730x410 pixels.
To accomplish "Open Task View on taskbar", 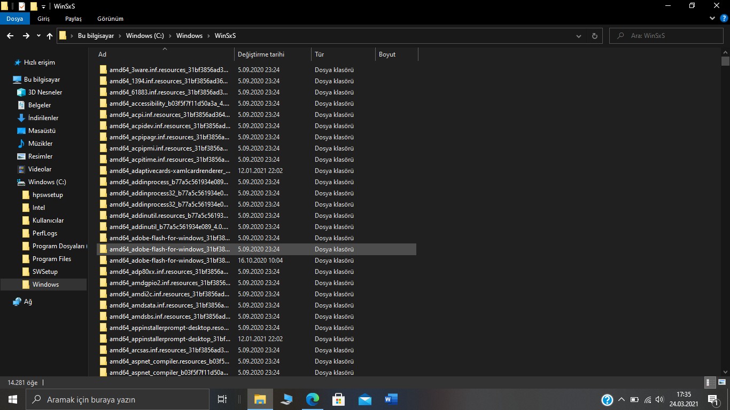I will (222, 399).
